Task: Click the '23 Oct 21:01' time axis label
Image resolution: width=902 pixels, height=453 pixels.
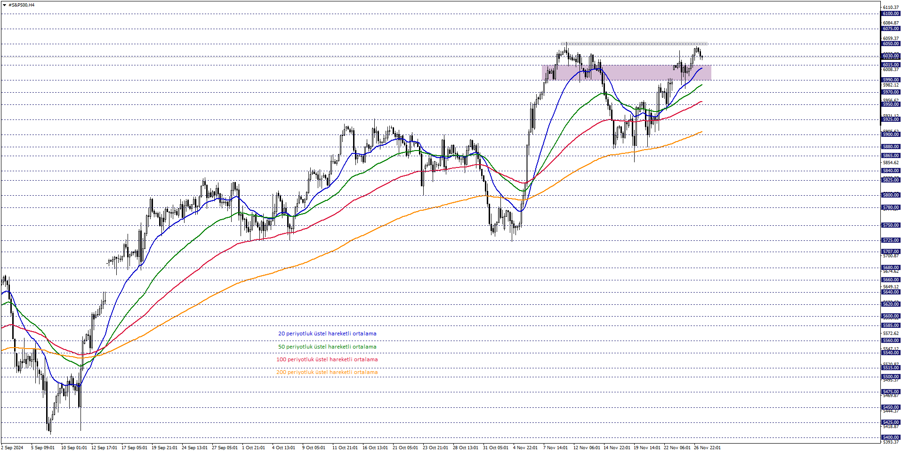Action: [x=435, y=448]
